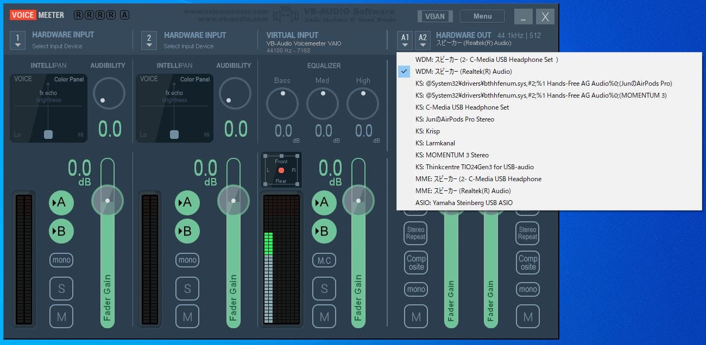706x345 pixels.
Task: Click left master column Stereo Repeat button
Action: [x=416, y=233]
